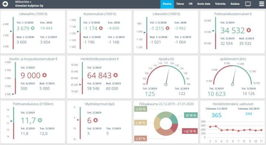
Task: Click the ajokilometrit gauge needle pivot
Action: (233, 84)
